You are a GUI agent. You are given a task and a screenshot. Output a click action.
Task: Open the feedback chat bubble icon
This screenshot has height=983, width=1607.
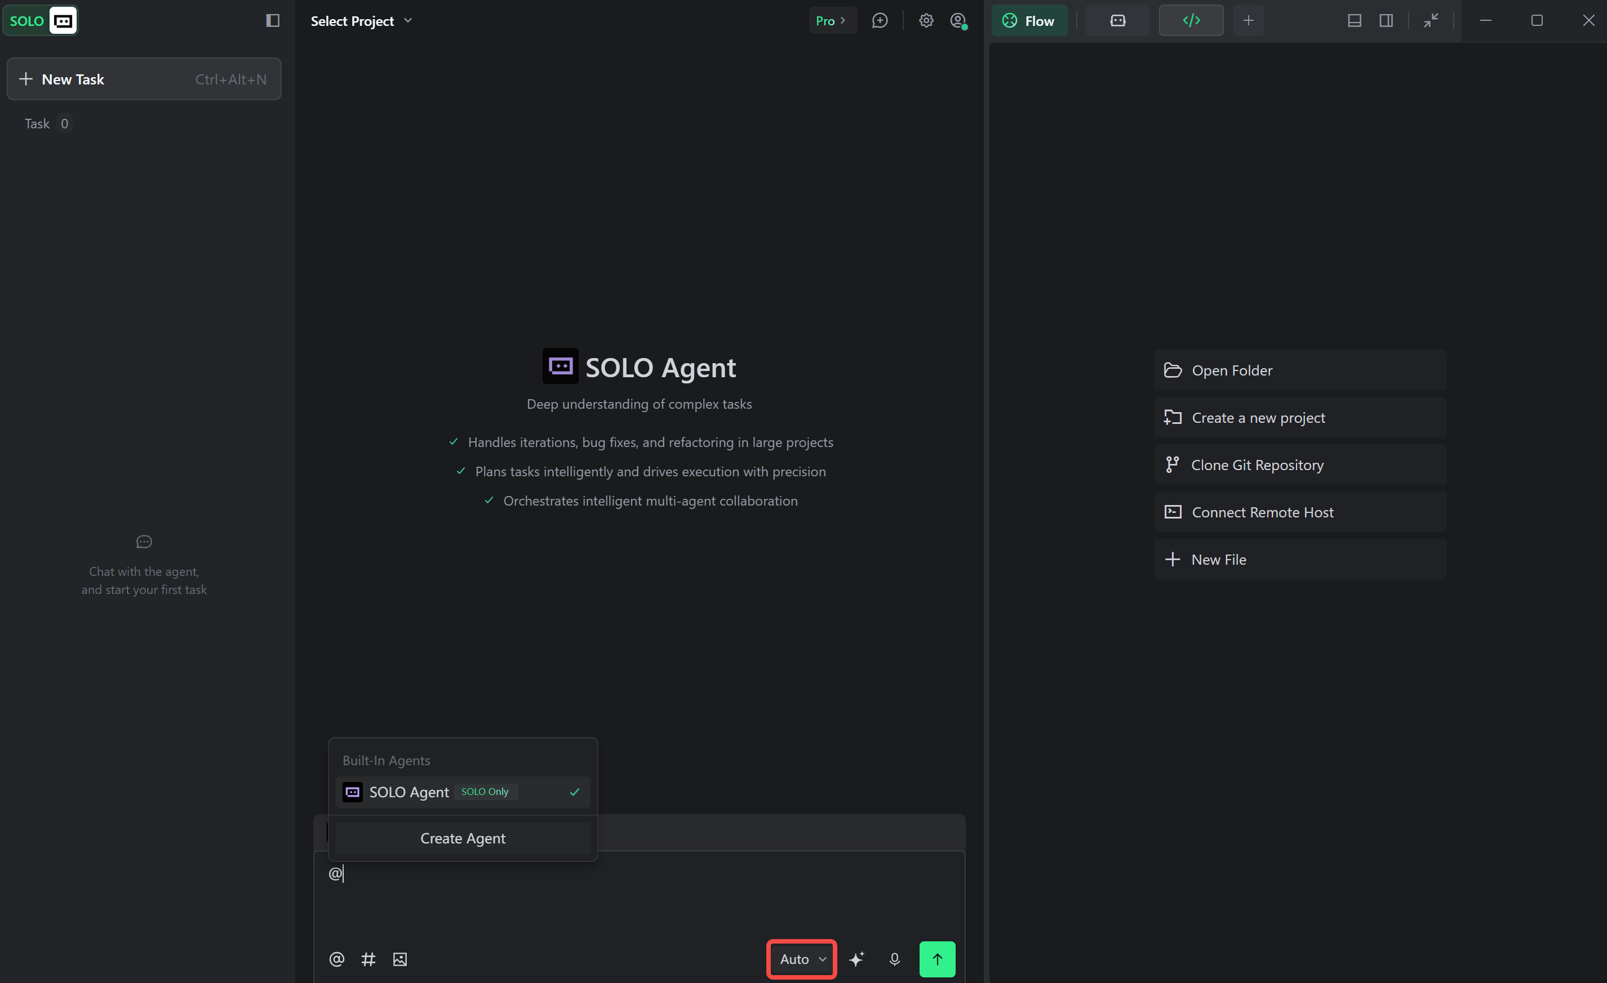point(880,21)
